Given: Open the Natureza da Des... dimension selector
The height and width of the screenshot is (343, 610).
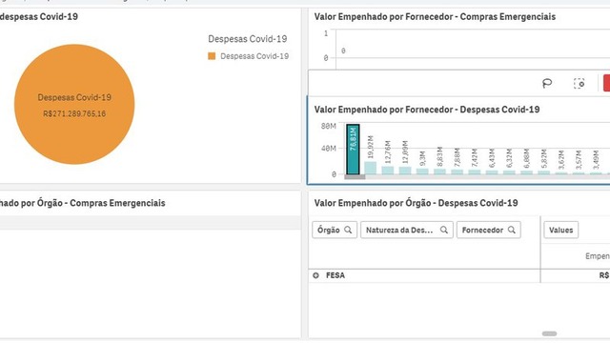Looking at the screenshot, I should click(x=407, y=230).
